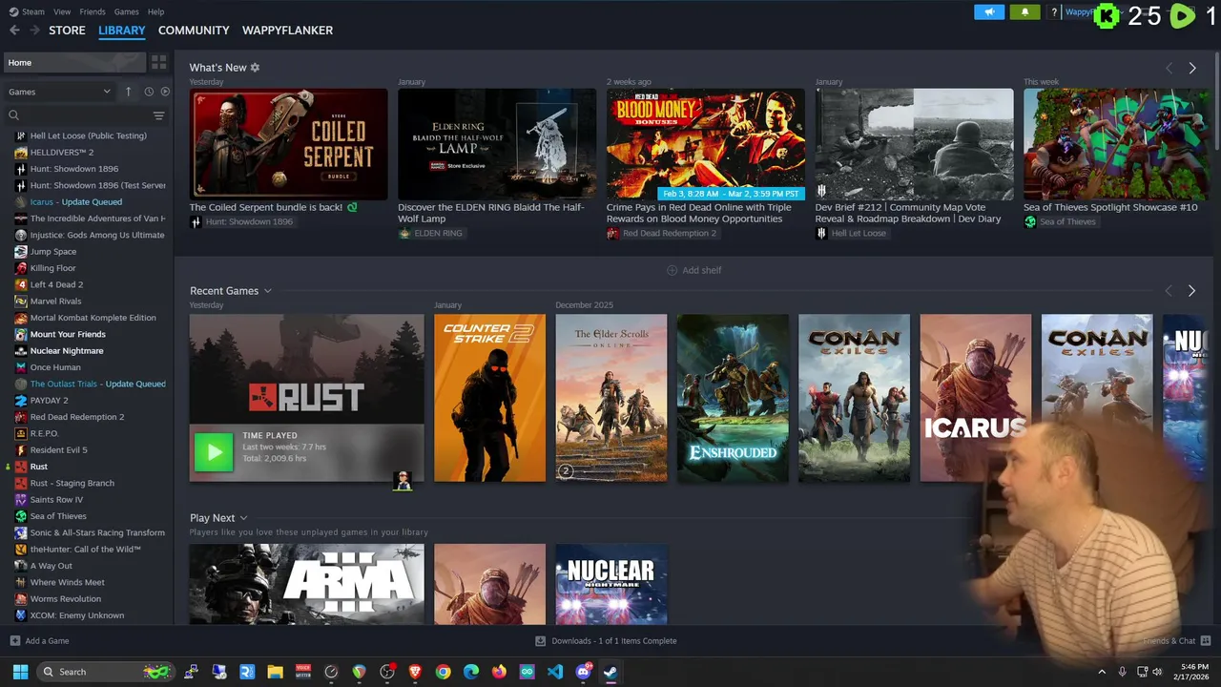Open Red Dead Blood Money news thumbnail
Viewport: 1221px width, 687px height.
click(x=705, y=143)
